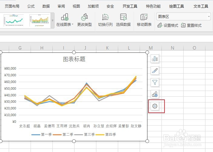Click the ¥40,000 axis label
This screenshot has height=152, width=213.
(10, 95)
